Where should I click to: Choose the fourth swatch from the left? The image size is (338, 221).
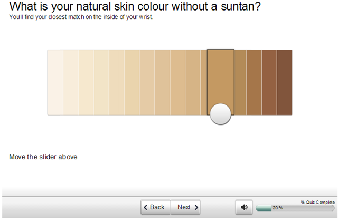coord(101,82)
